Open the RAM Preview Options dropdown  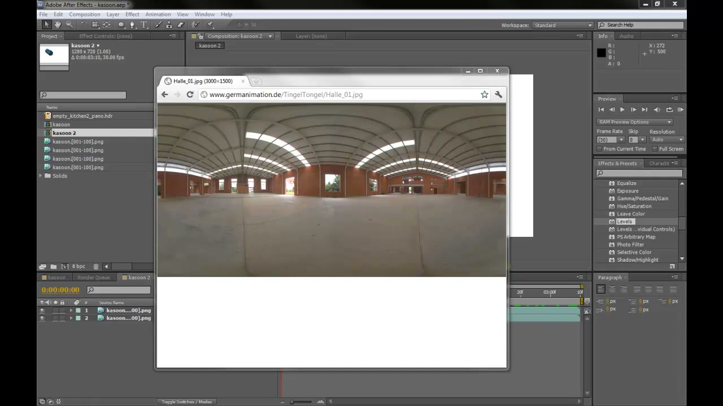click(635, 122)
